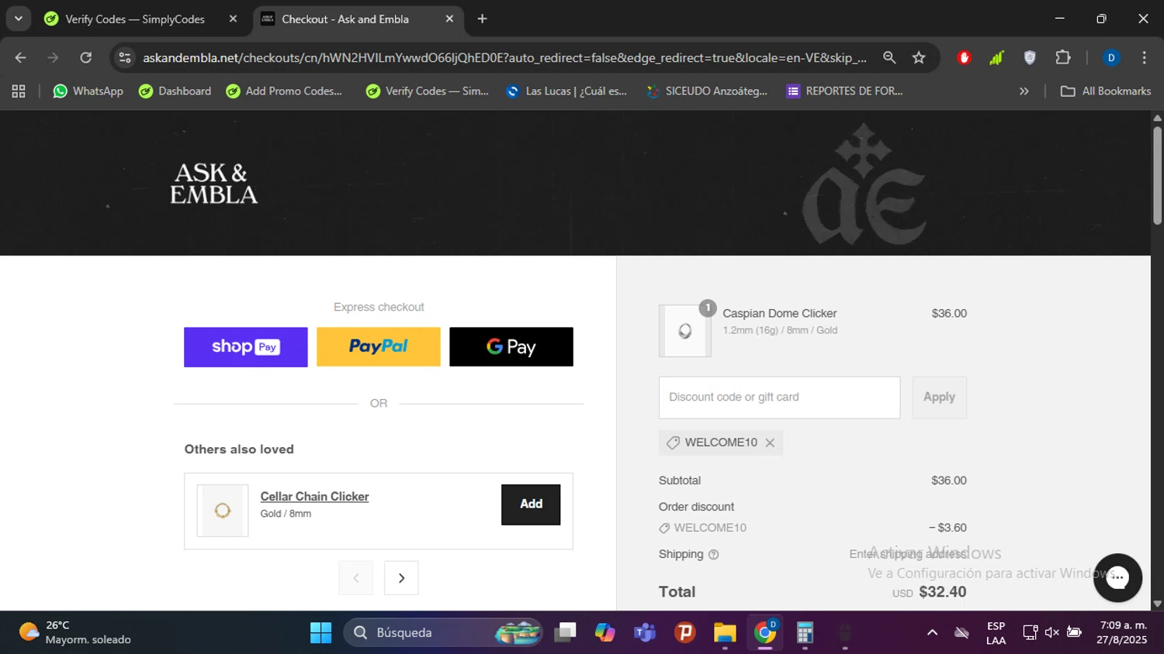Open the red extension icon
The image size is (1164, 654).
(964, 57)
